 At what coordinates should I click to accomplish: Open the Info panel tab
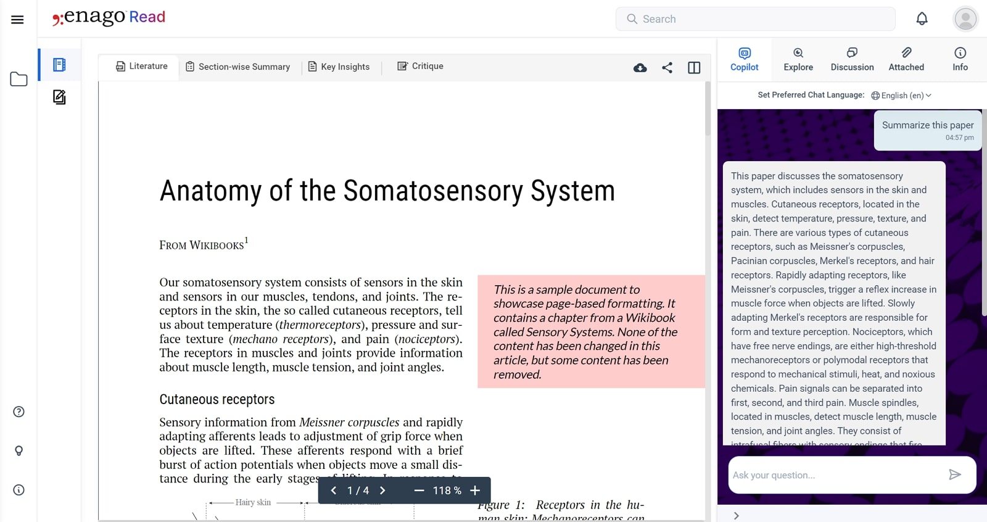[960, 59]
